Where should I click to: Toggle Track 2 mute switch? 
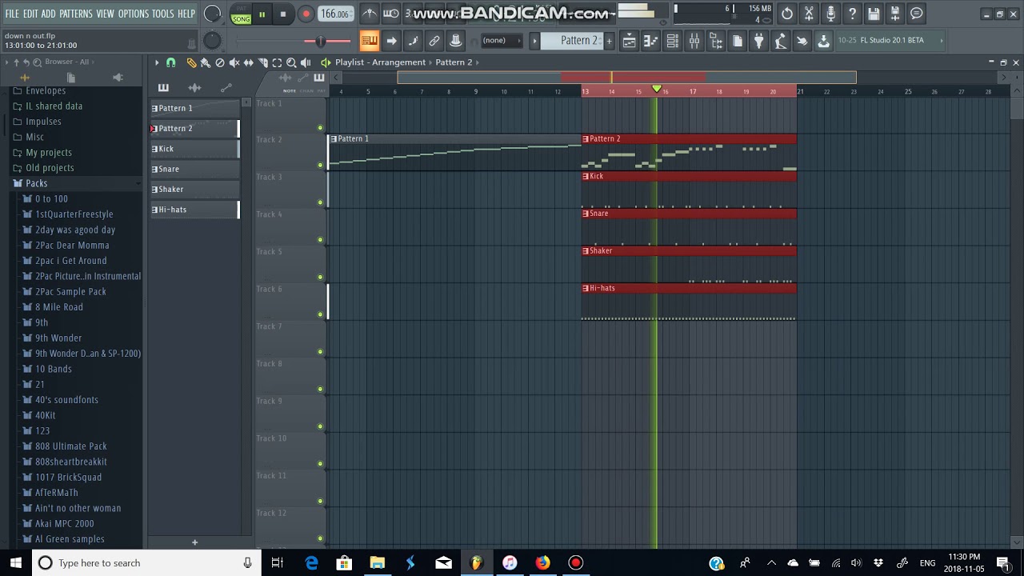point(321,166)
